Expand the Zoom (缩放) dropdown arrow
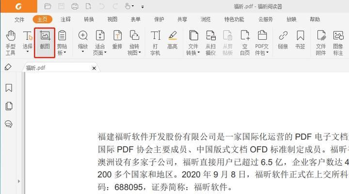Viewport: 349px width, 194px height. [83, 52]
